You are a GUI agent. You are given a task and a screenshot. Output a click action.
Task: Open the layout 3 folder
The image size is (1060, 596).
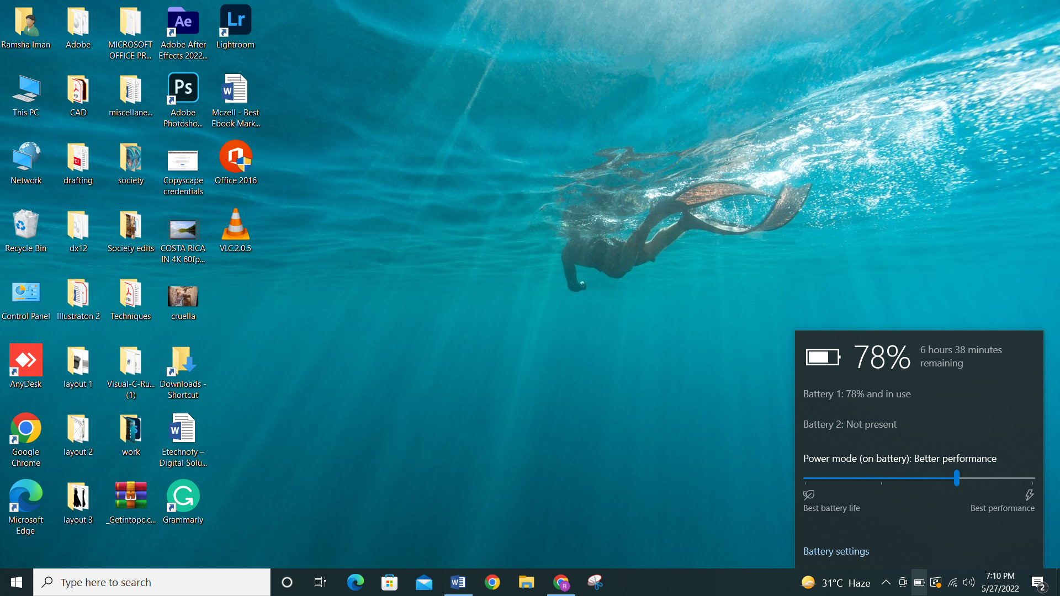tap(78, 503)
